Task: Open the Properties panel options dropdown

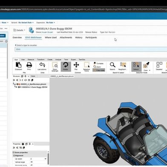Action: (23, 144)
